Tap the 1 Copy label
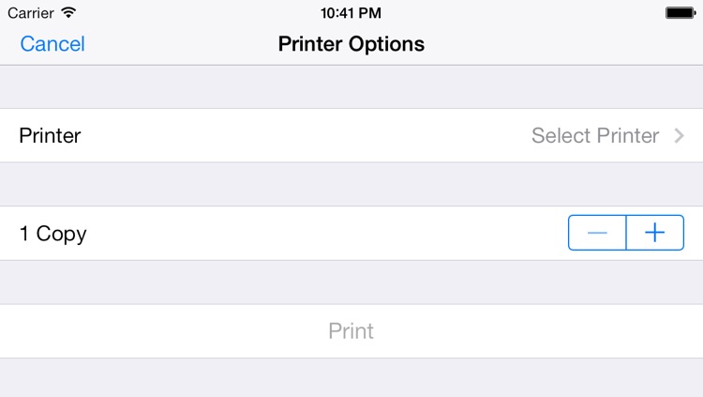This screenshot has width=703, height=397. pos(52,234)
